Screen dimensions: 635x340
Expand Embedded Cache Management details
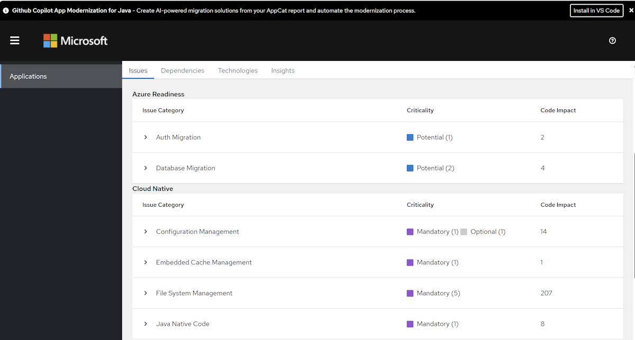pos(146,262)
